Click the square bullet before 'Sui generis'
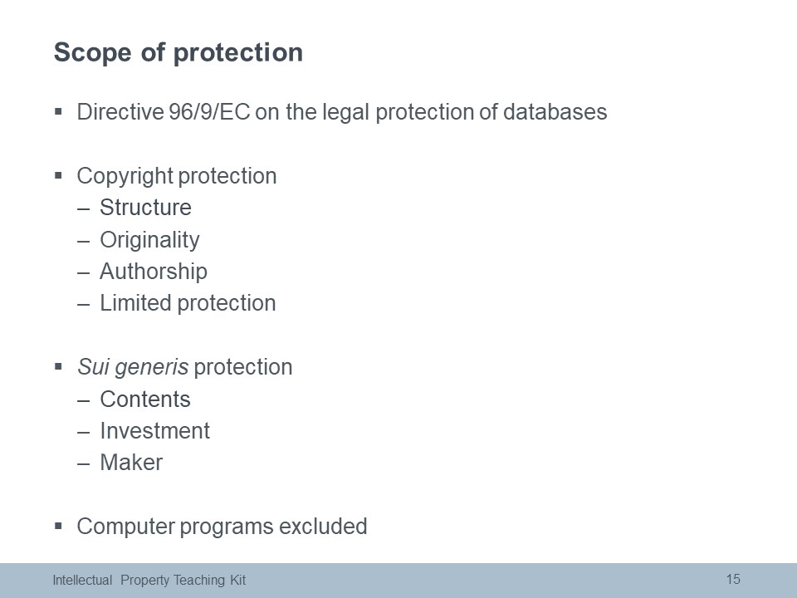This screenshot has width=797, height=598. point(58,366)
